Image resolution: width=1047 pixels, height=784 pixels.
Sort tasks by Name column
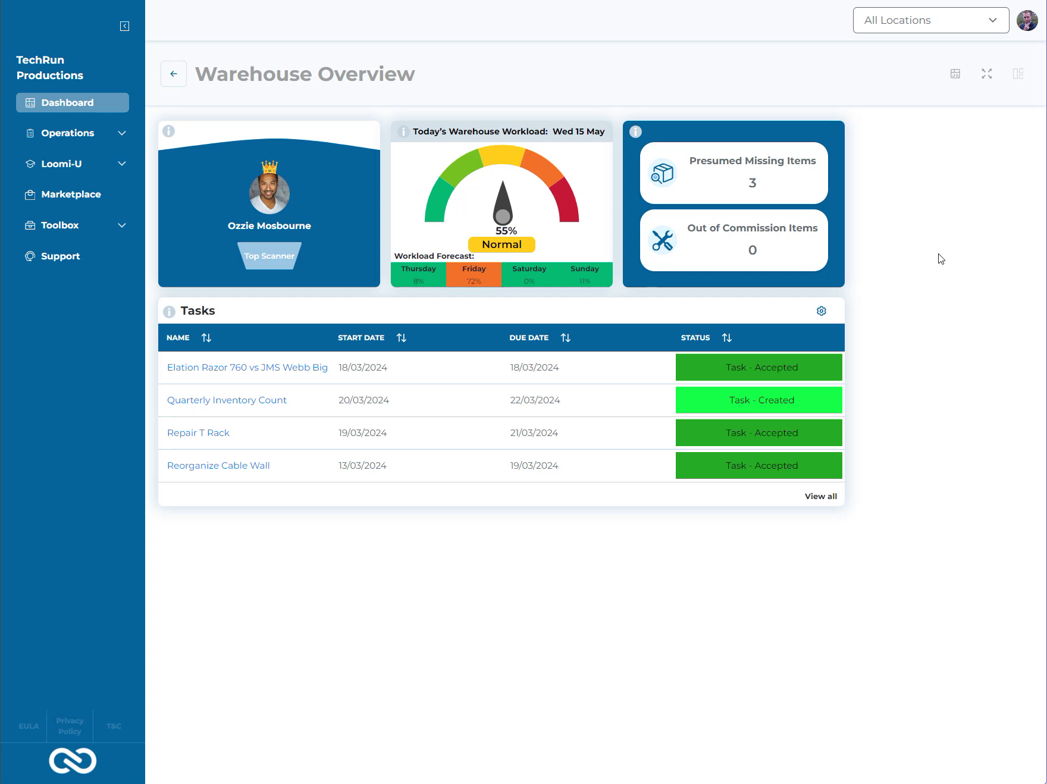(206, 338)
